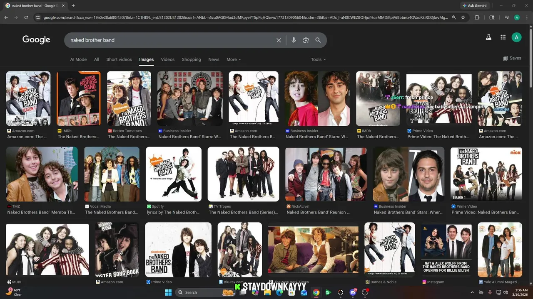Open Vocal Media band group photo thumbnail

(x=112, y=174)
